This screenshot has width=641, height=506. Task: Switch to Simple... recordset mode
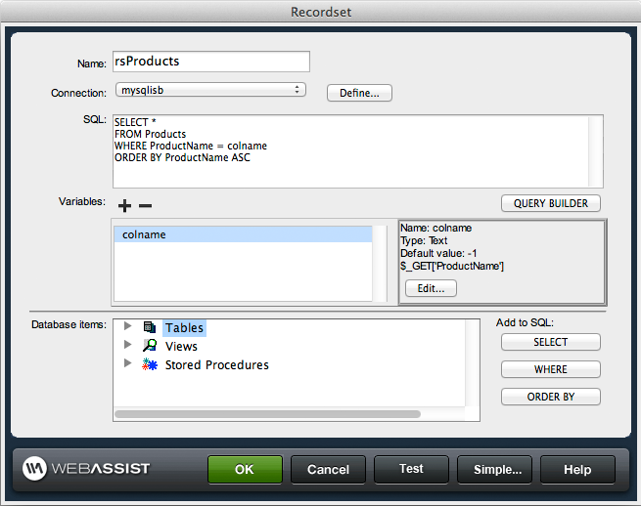(494, 469)
